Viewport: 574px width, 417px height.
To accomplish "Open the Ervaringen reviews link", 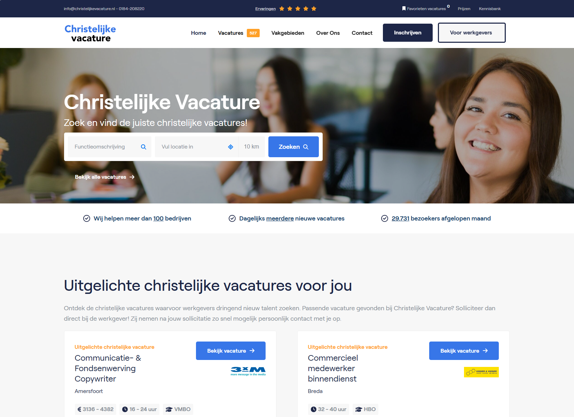I will (x=265, y=9).
